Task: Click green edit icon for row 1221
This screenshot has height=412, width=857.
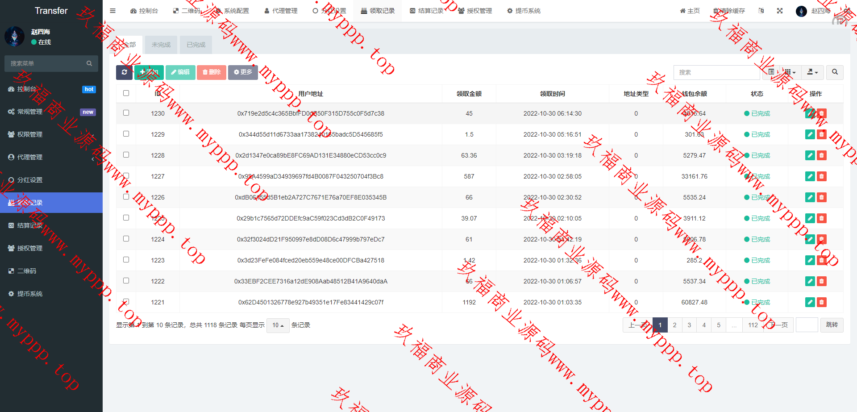Action: [x=810, y=302]
